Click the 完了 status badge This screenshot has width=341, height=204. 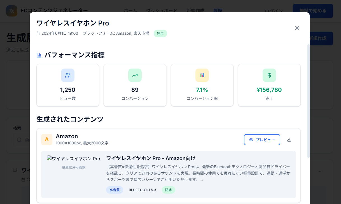[x=160, y=34]
